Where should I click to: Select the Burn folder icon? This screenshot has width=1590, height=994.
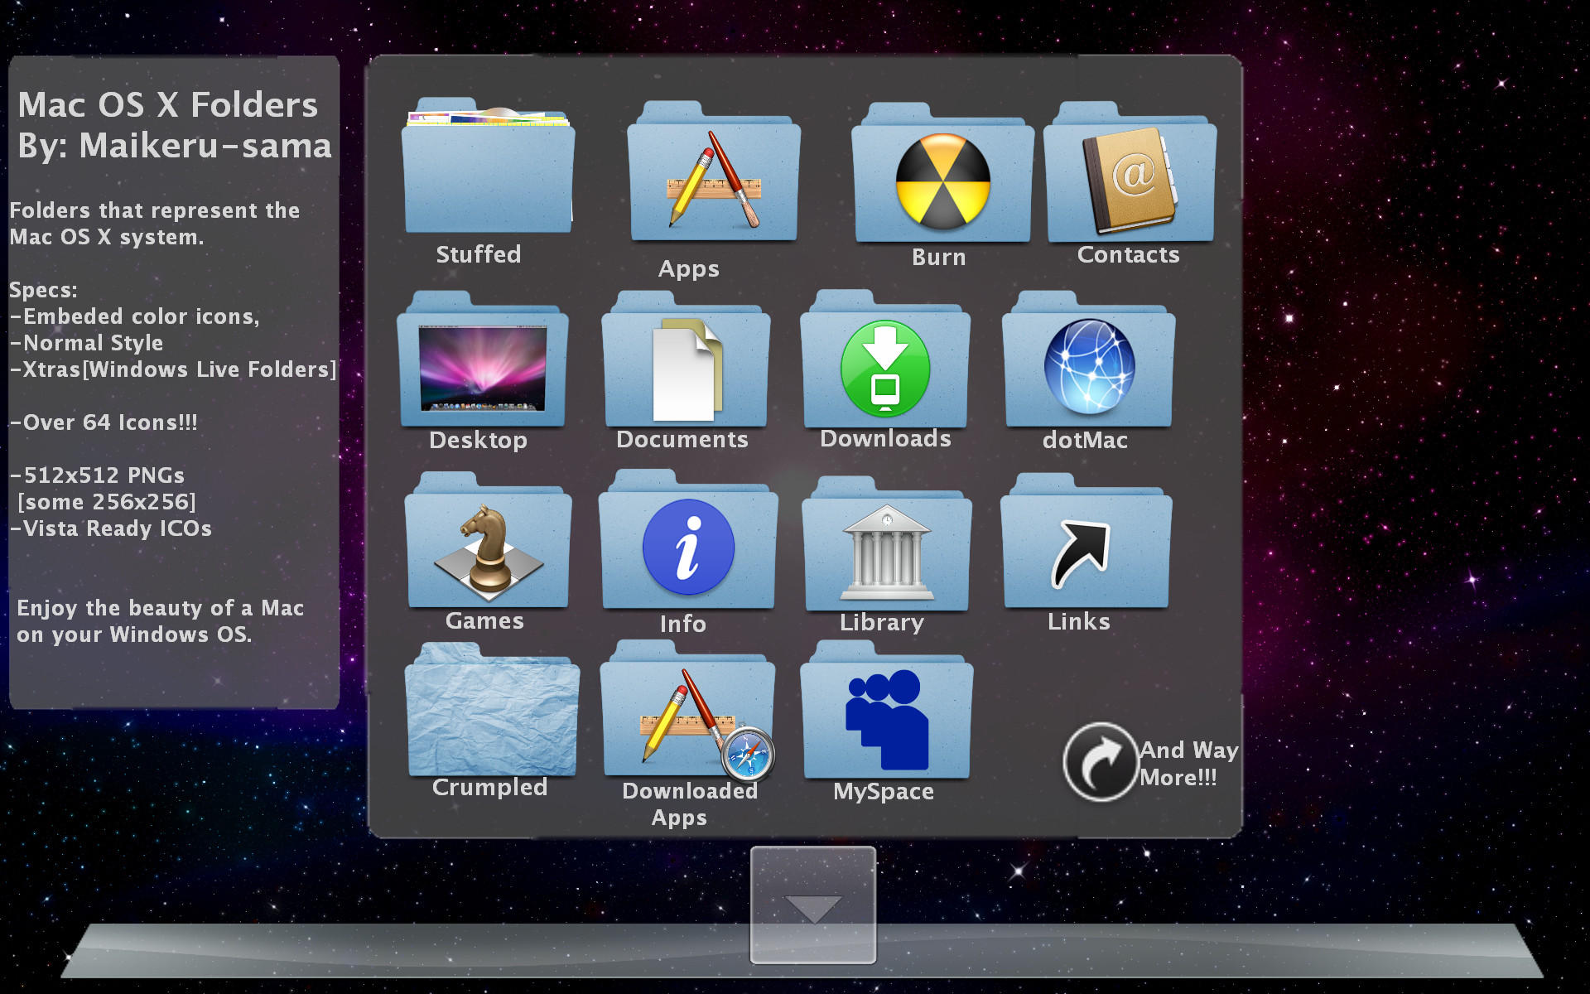942,177
